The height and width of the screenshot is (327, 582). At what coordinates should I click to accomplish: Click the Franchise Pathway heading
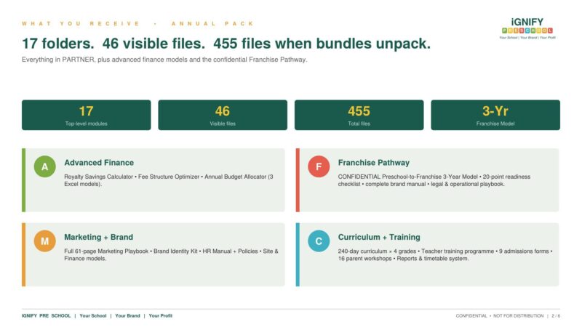click(x=374, y=163)
